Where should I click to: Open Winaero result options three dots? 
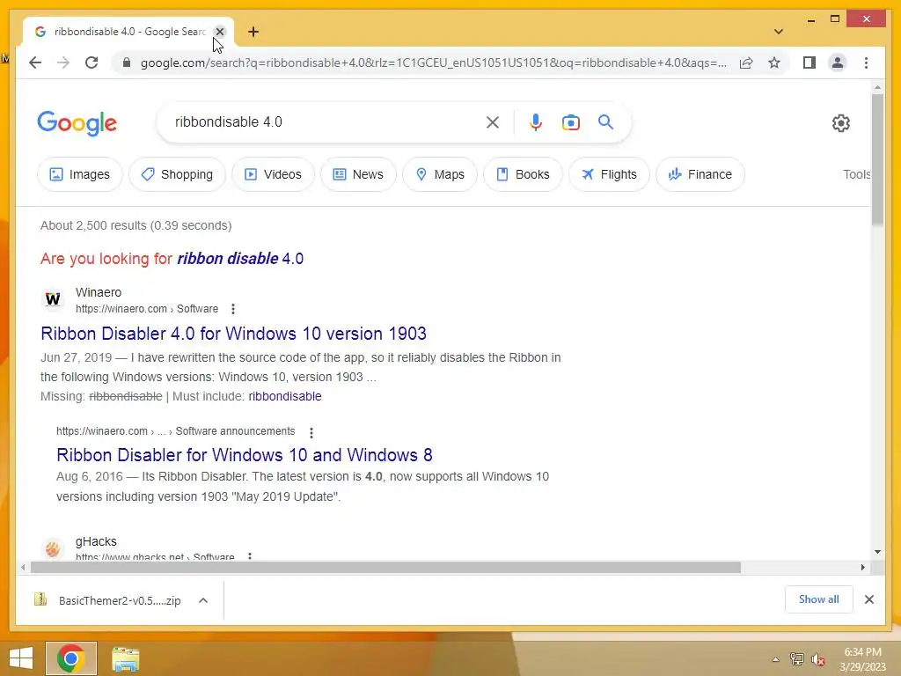click(232, 309)
